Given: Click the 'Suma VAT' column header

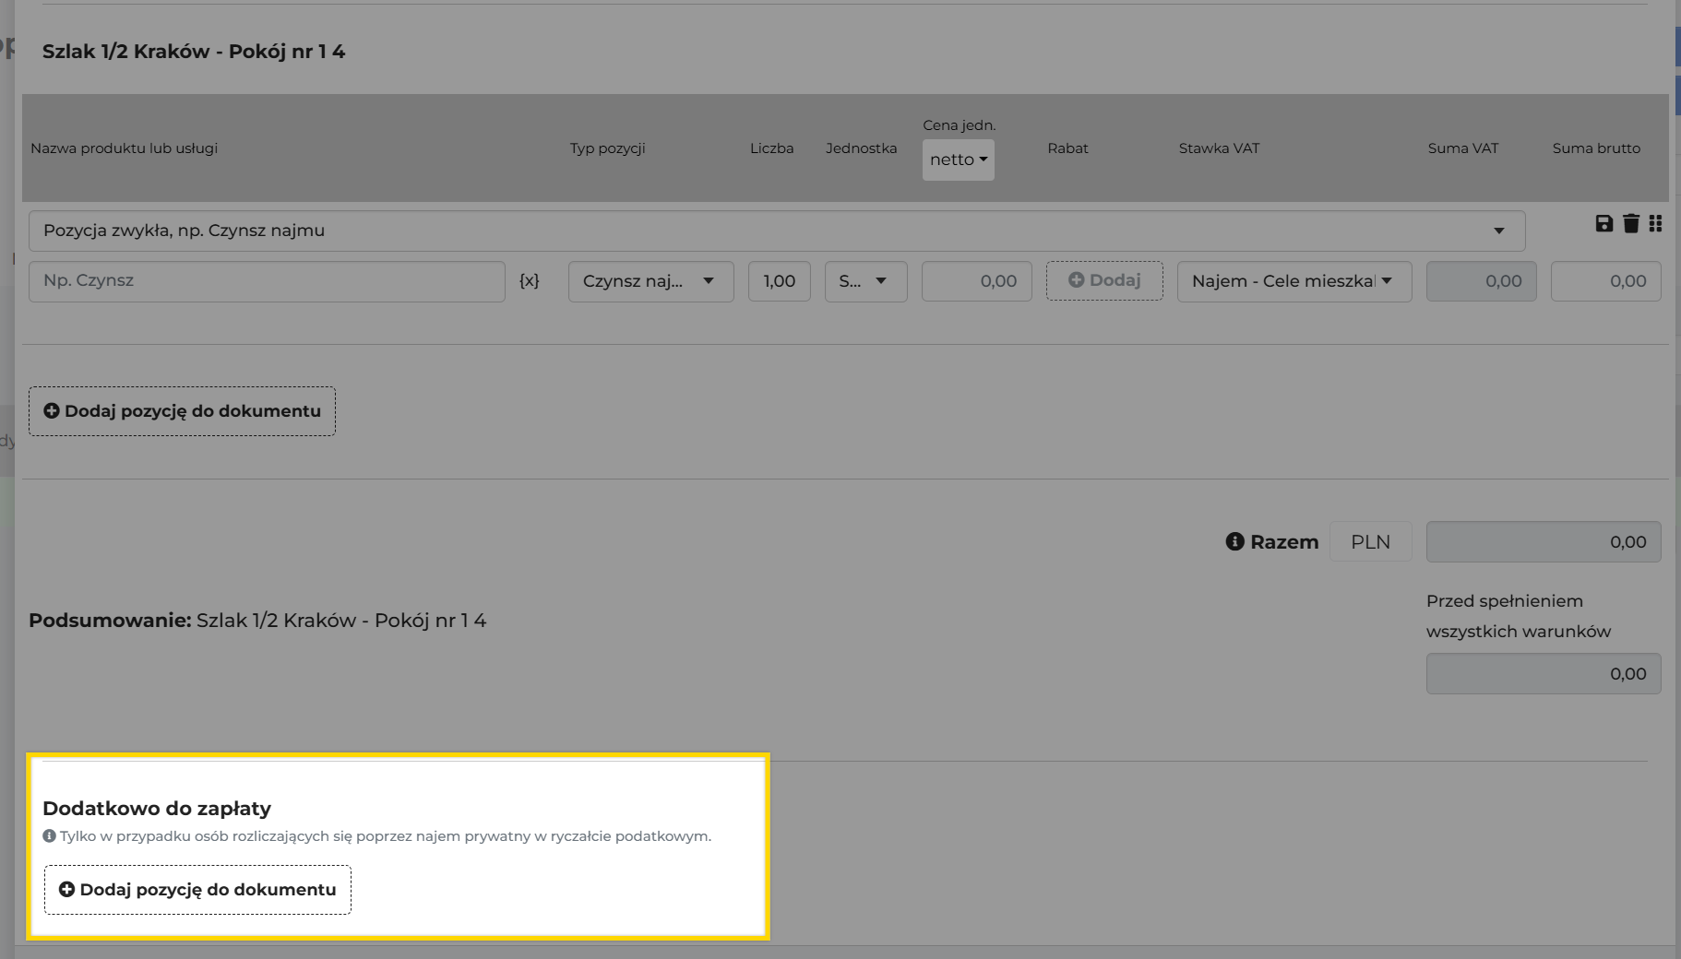Looking at the screenshot, I should (x=1463, y=148).
